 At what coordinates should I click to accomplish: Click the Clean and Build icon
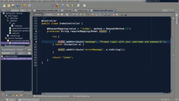pyautogui.click(x=68, y=6)
